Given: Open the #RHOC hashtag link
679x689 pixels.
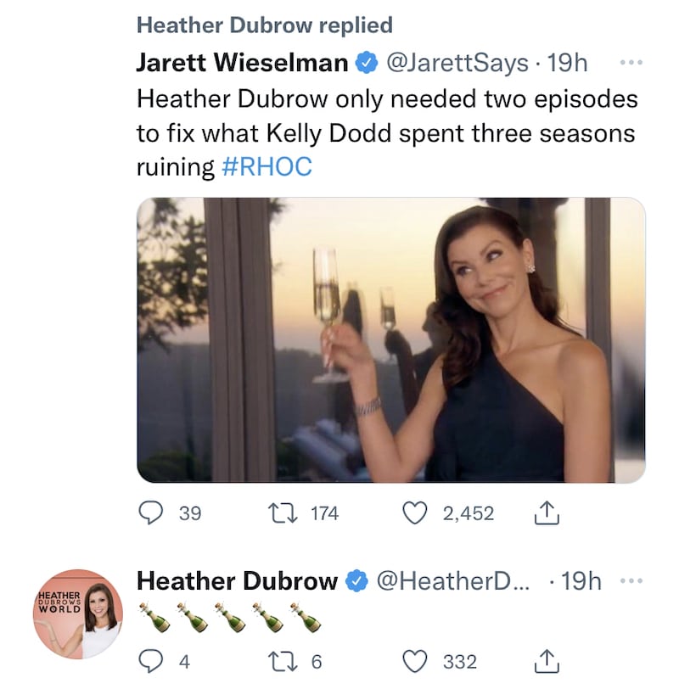Looking at the screenshot, I should click(x=267, y=167).
